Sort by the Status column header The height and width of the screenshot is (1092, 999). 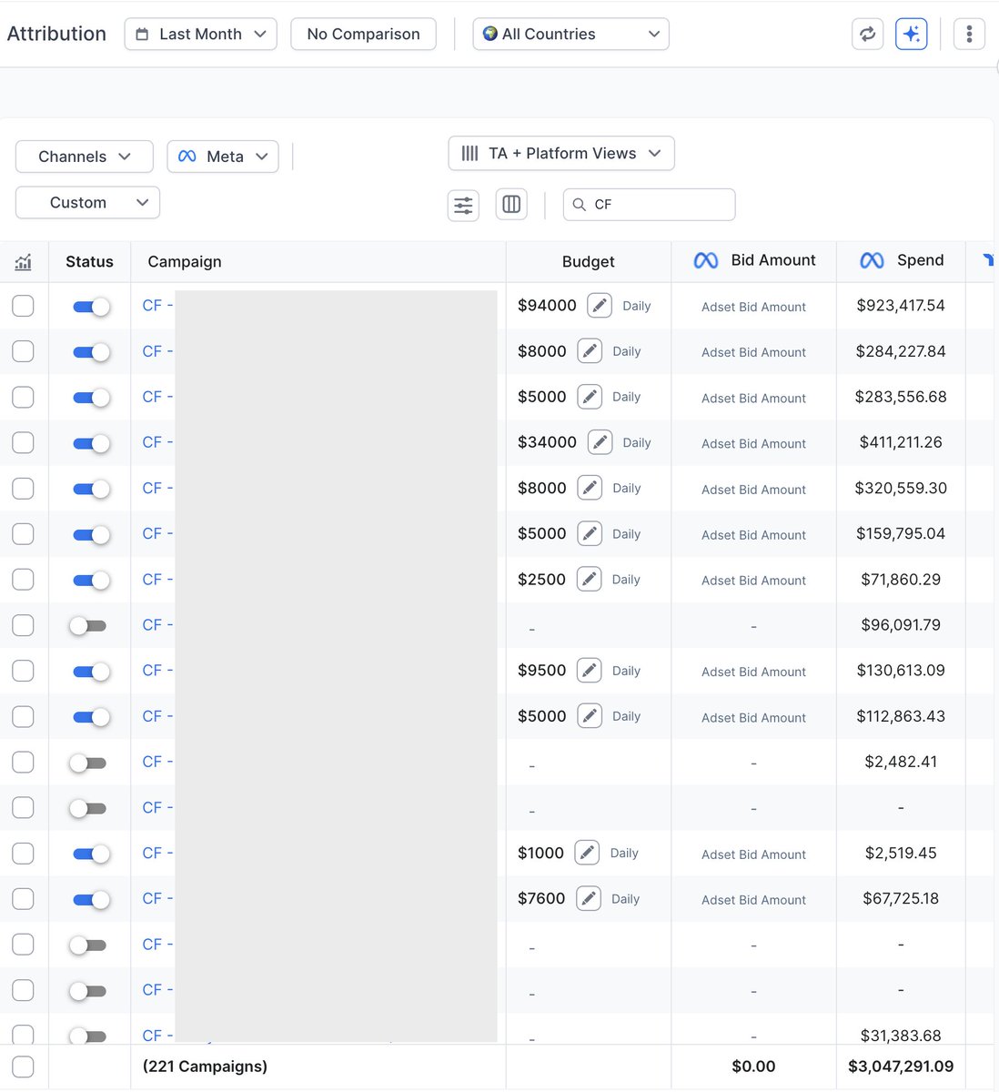(x=89, y=261)
